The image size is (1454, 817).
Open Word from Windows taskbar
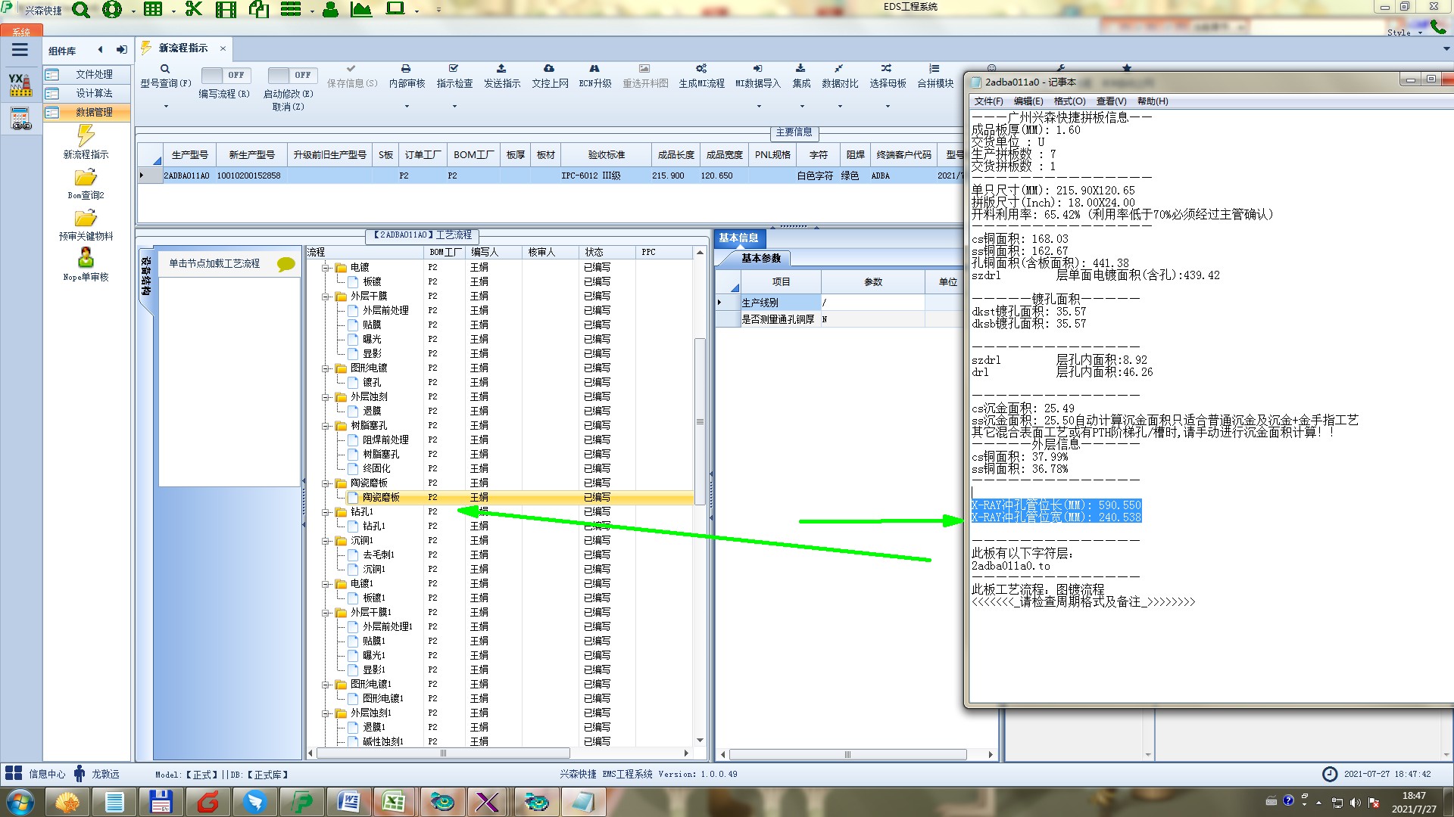(348, 802)
